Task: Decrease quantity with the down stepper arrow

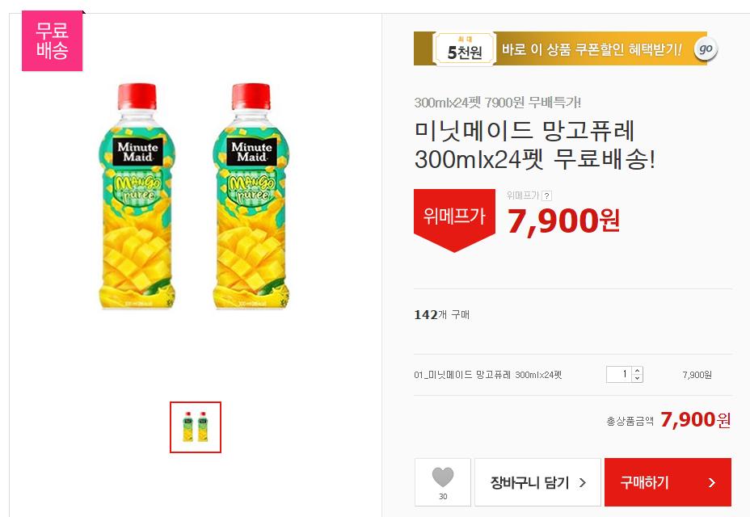Action: point(637,378)
